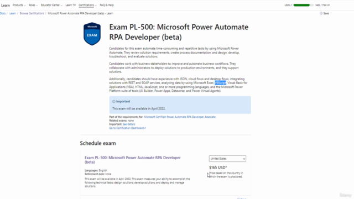Click the highlighted VBScript word
The image size is (354, 199).
(x=220, y=83)
